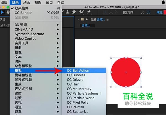
Task: Select the Clone Stamp tool
Action: pyautogui.click(x=68, y=12)
